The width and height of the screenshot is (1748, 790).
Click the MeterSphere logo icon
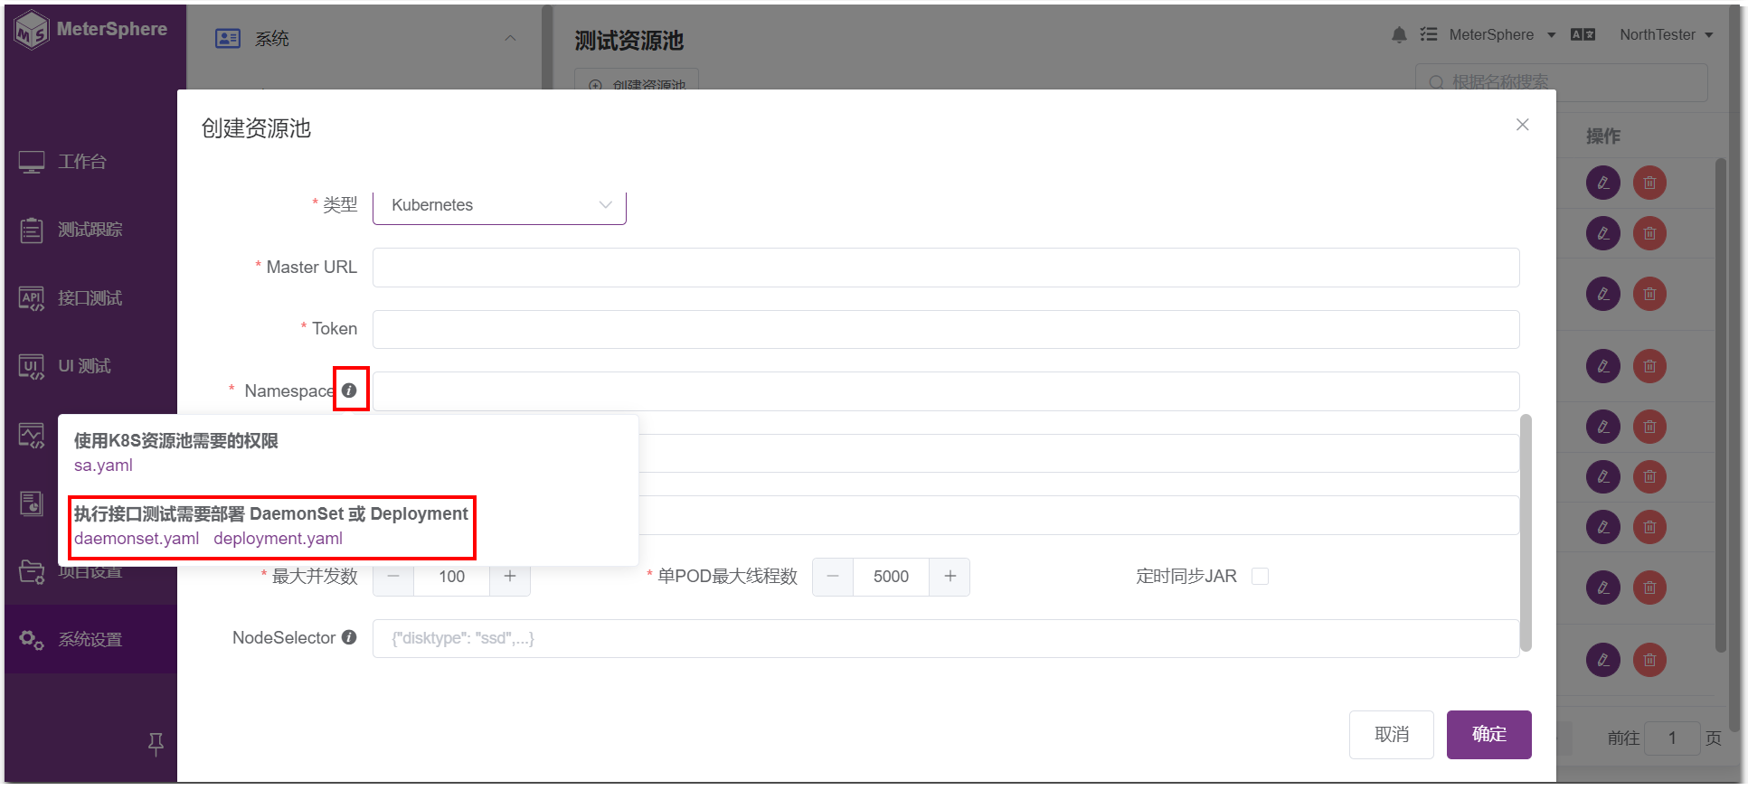[32, 30]
